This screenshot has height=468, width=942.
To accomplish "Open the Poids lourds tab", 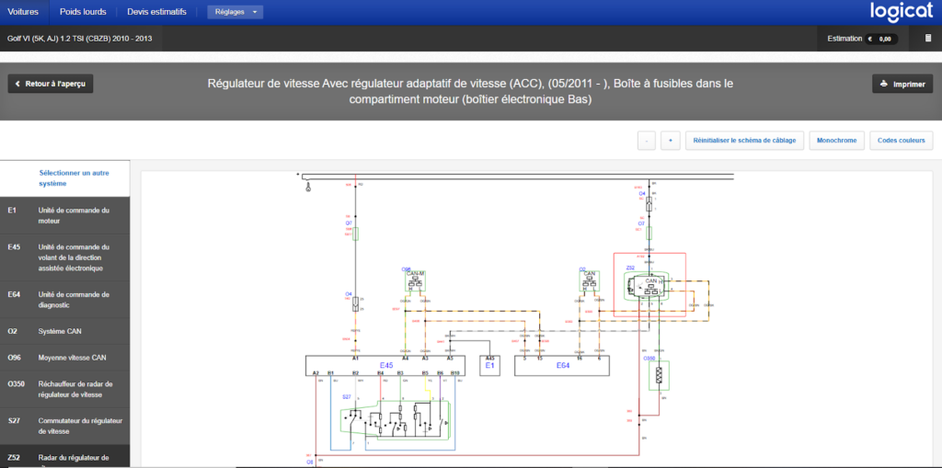I will pyautogui.click(x=83, y=12).
